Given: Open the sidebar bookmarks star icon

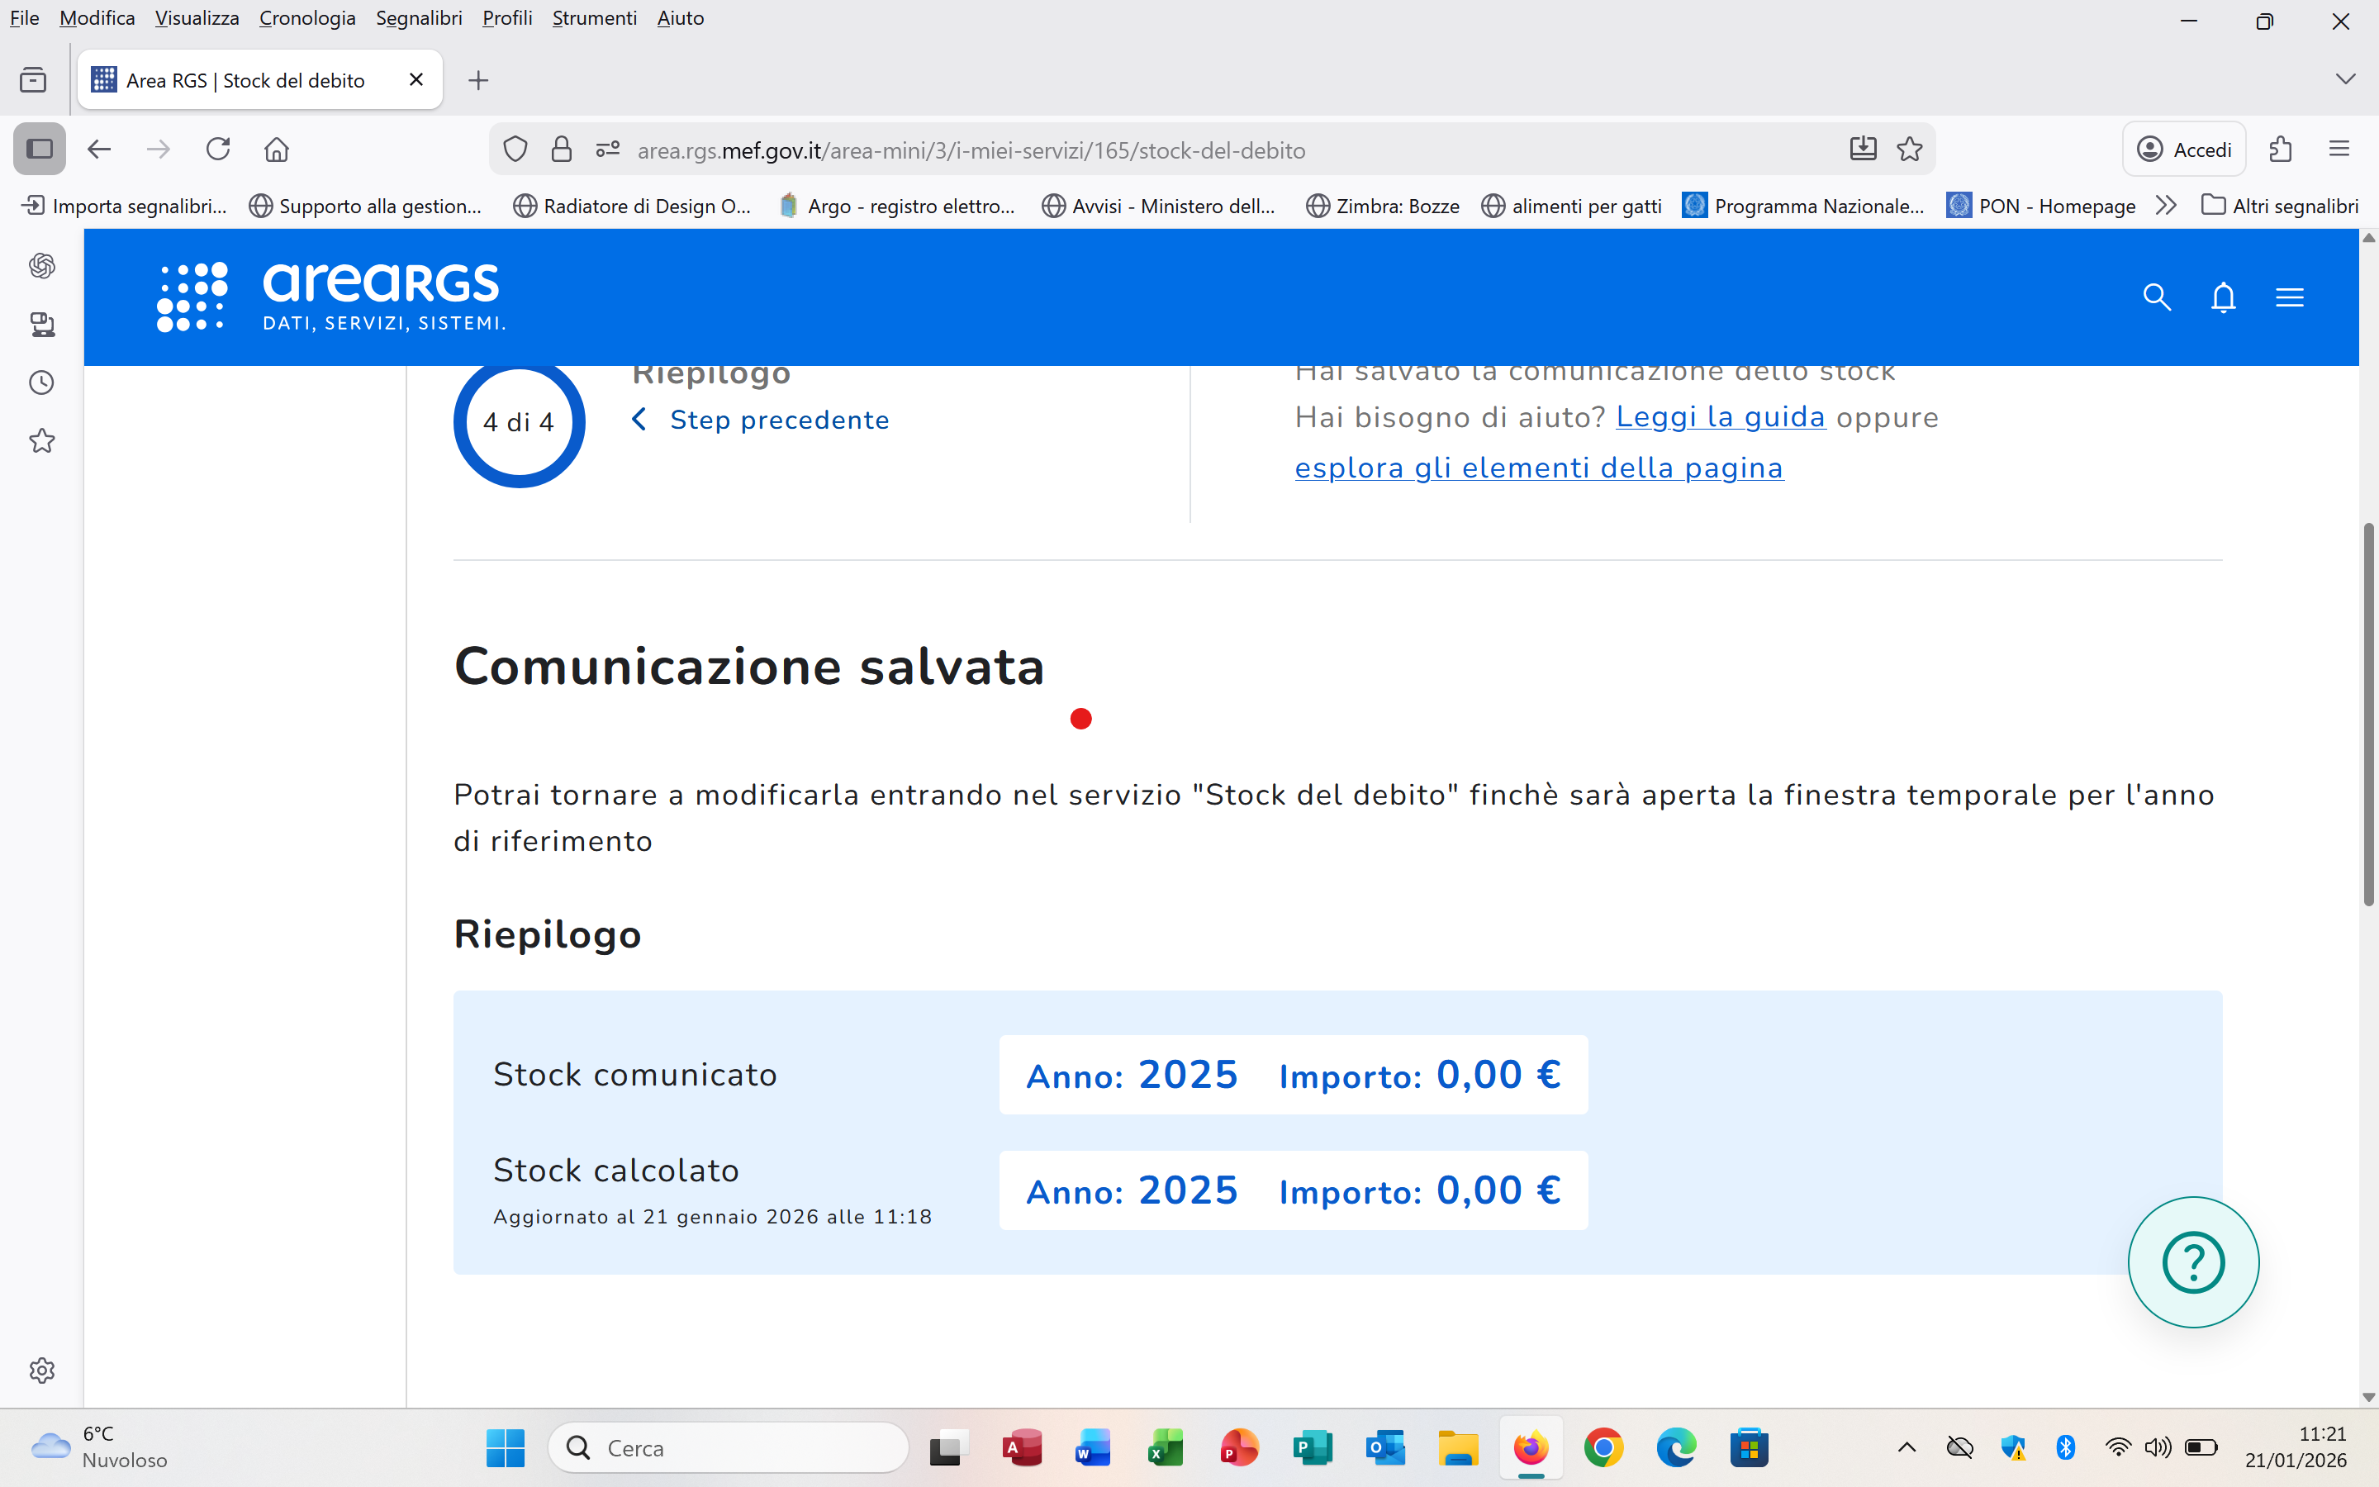Looking at the screenshot, I should (41, 440).
